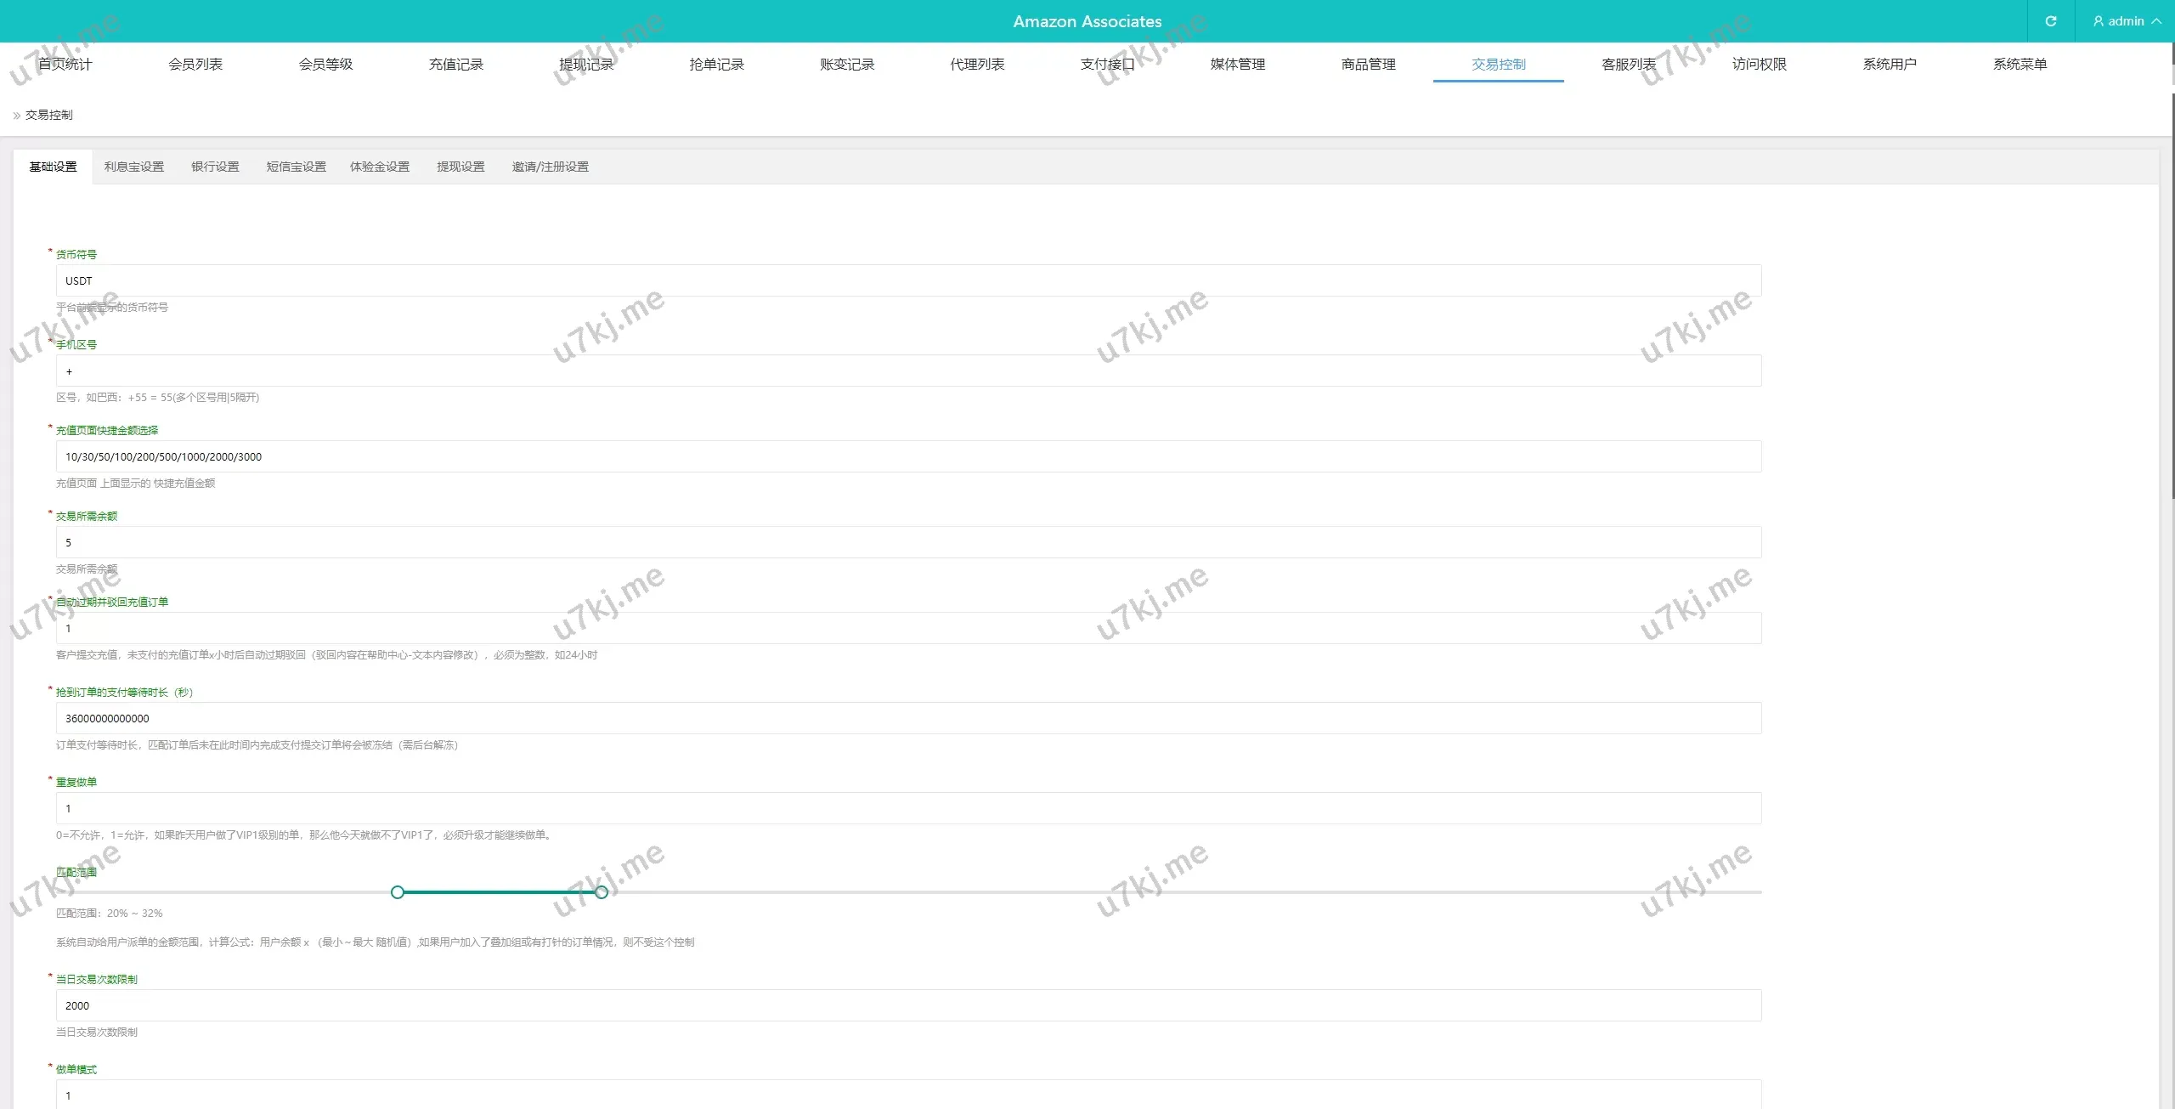Open 支付接口 navigation item
Screen dimensions: 2175x1109
(1107, 65)
